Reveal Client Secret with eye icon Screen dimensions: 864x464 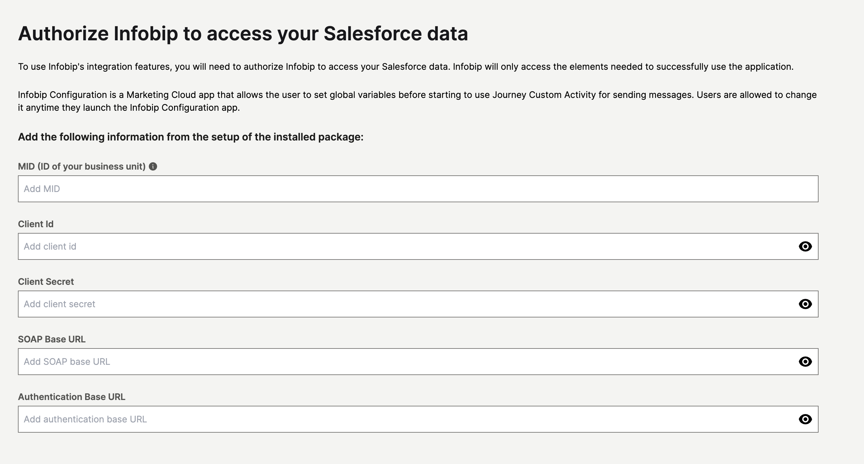pyautogui.click(x=805, y=304)
